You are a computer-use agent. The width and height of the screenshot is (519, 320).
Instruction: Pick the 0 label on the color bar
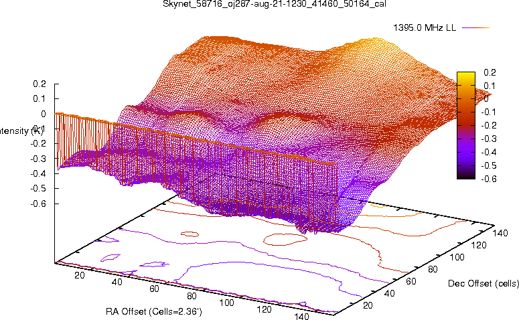point(486,99)
